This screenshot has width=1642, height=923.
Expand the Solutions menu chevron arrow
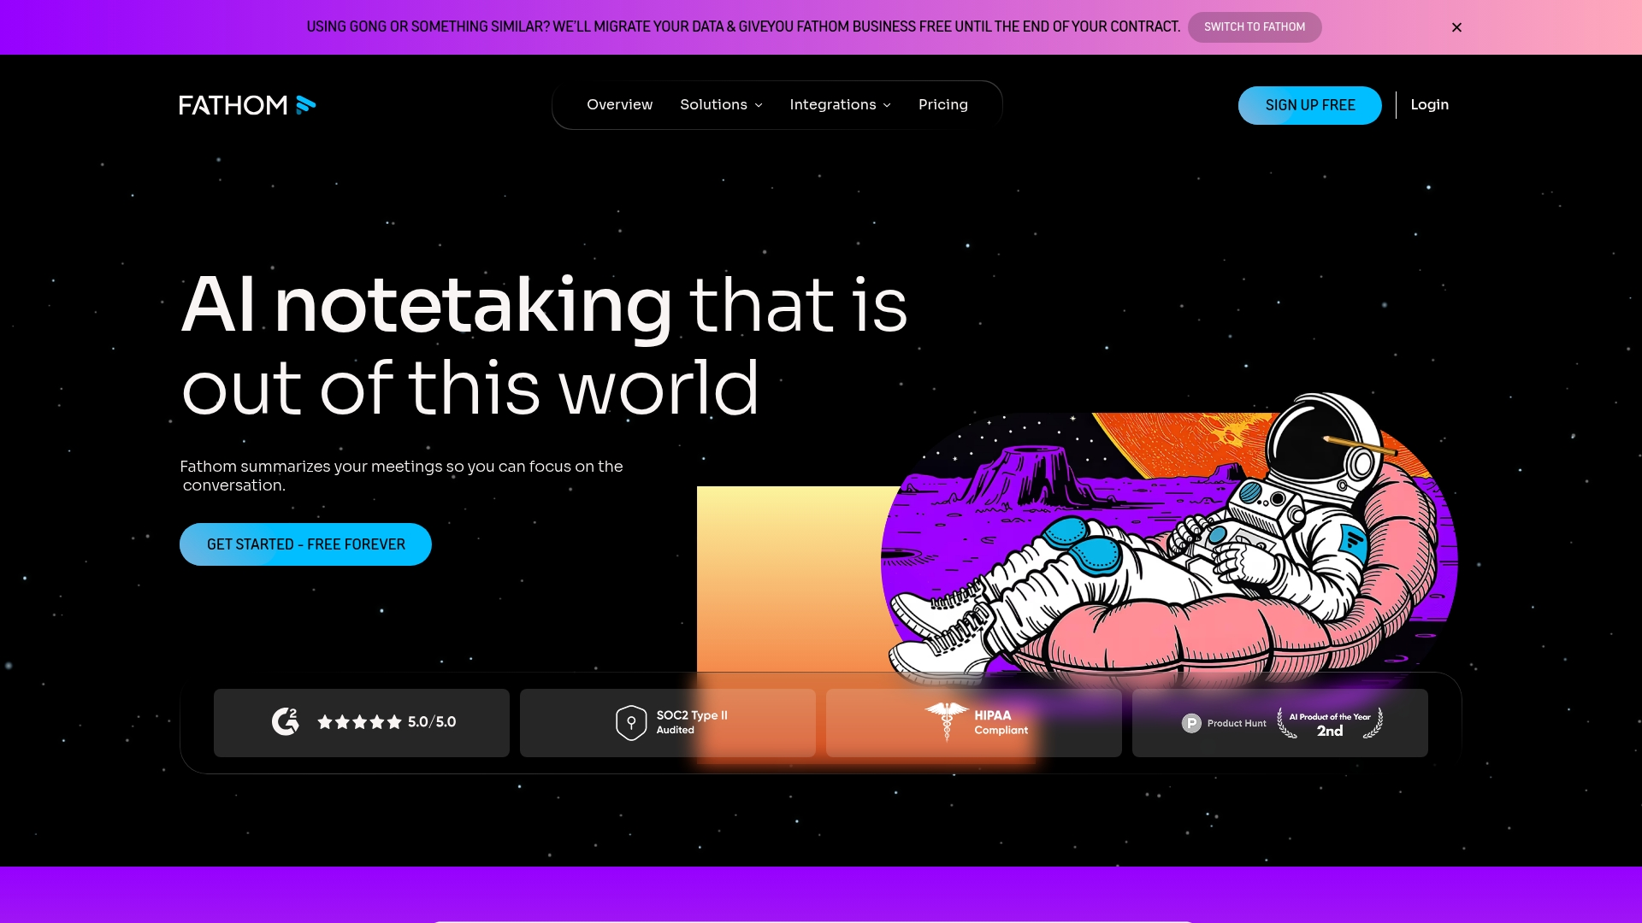pyautogui.click(x=757, y=105)
